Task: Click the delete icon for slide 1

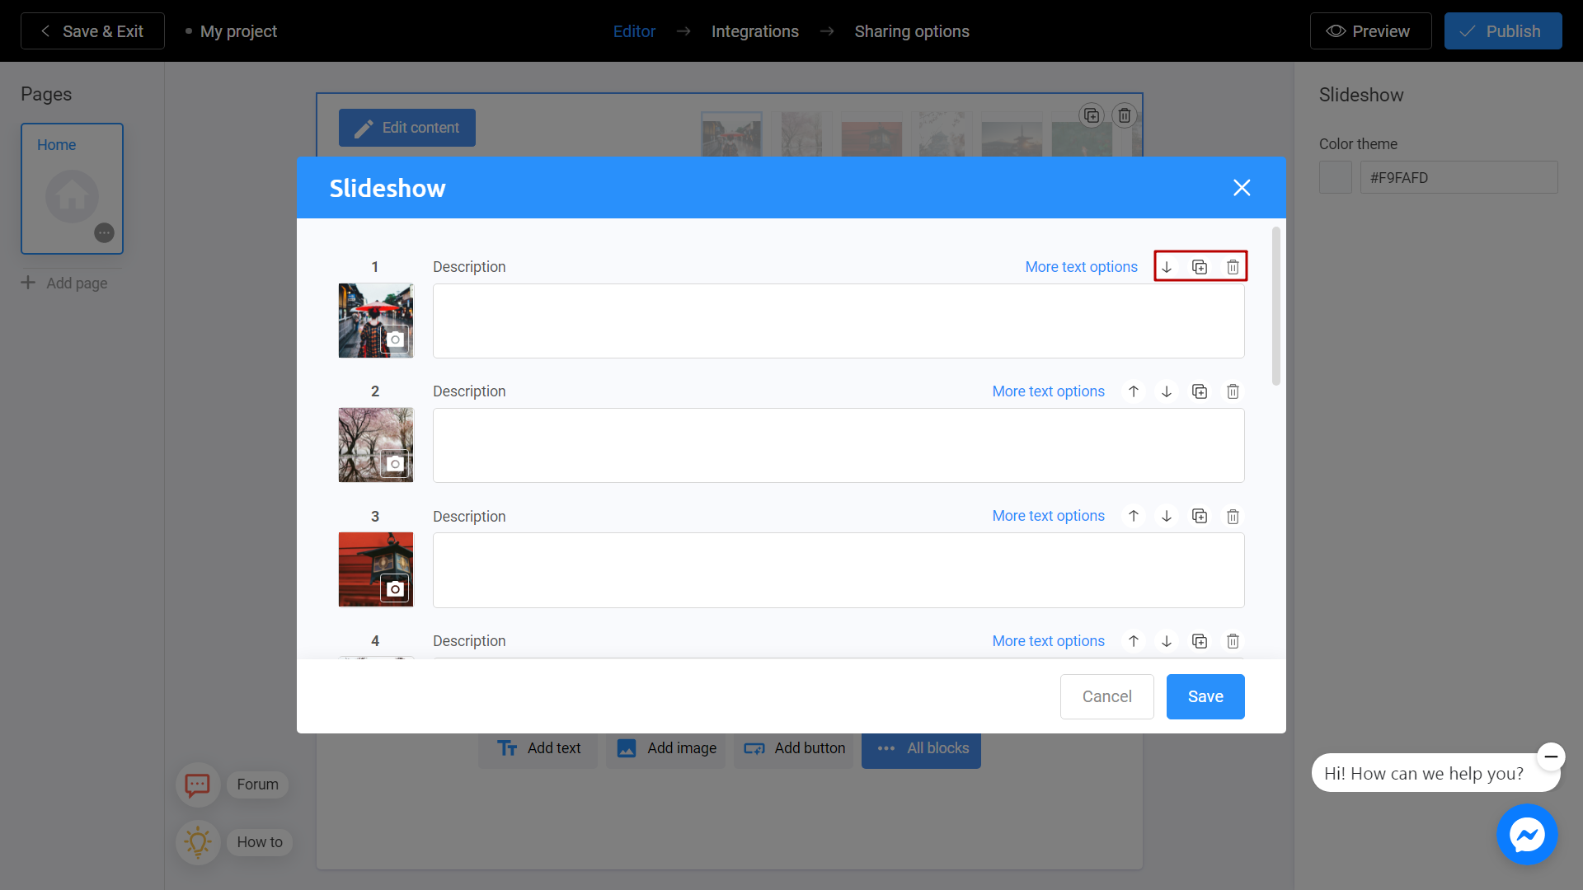Action: click(x=1233, y=267)
